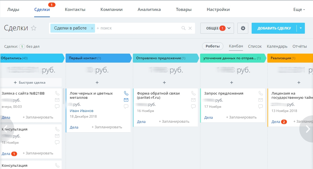Clear the search field with X

tap(190, 28)
